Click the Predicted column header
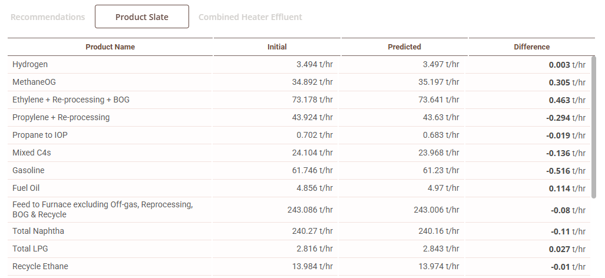 404,47
